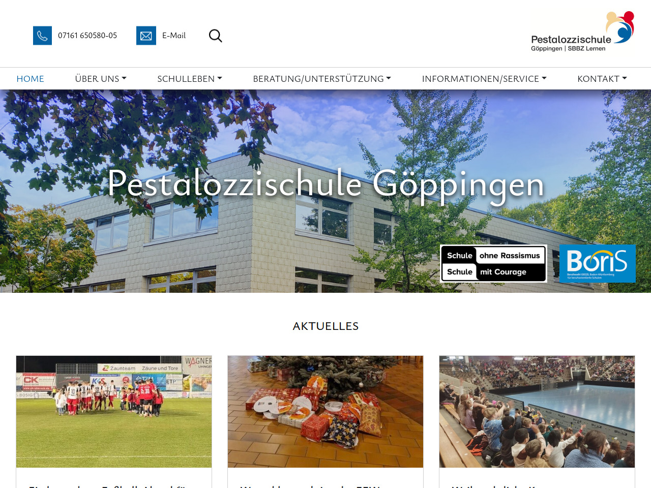Open the football stadium news thumbnail
Screen dimensions: 651x488
click(114, 412)
